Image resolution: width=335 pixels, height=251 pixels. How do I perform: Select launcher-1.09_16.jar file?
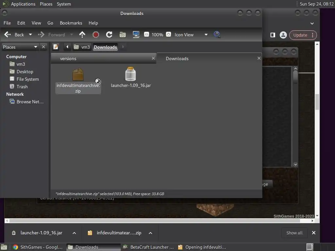[131, 78]
